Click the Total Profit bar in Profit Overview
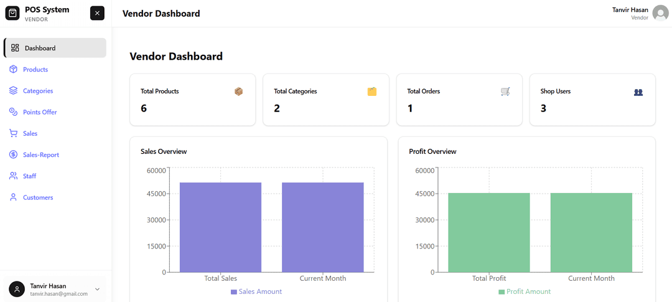The image size is (672, 302). point(488,232)
